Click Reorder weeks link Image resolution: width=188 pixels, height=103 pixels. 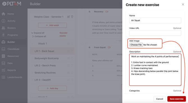pyautogui.click(x=63, y=34)
